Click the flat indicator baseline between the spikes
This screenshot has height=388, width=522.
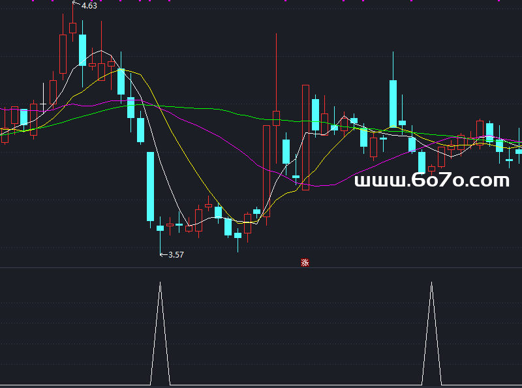click(294, 385)
